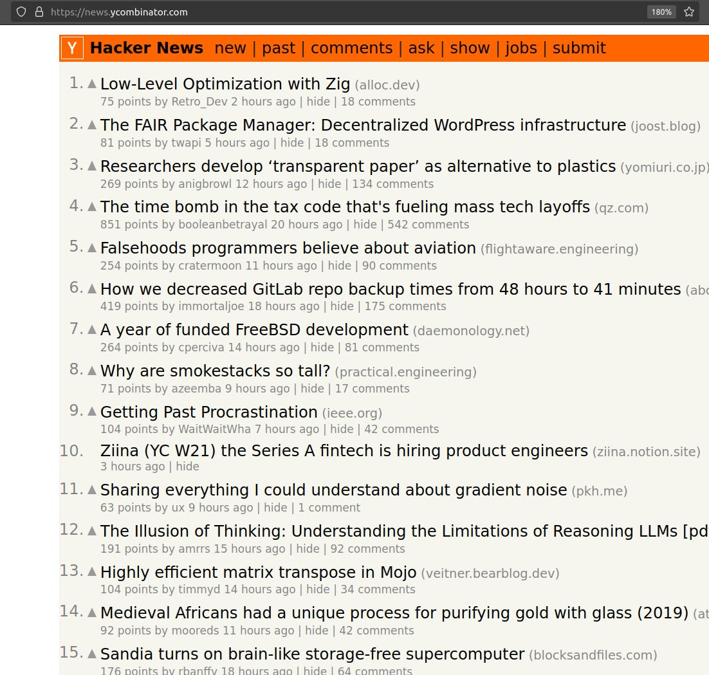
Task: Click the Y Combinator logo icon
Action: (72, 48)
